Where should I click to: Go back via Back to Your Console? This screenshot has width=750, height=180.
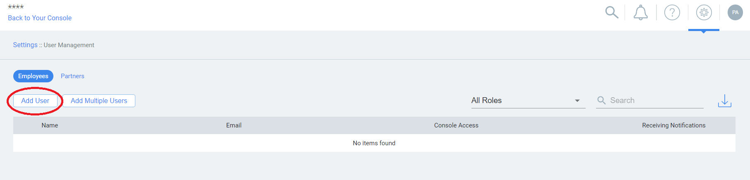[x=40, y=18]
